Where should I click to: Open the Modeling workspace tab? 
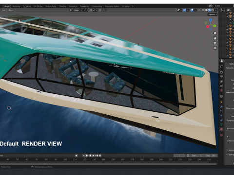click(16, 6)
